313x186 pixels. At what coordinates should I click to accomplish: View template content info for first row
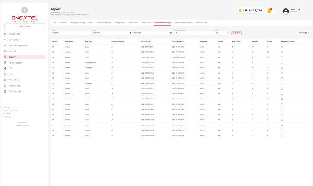(x=282, y=46)
